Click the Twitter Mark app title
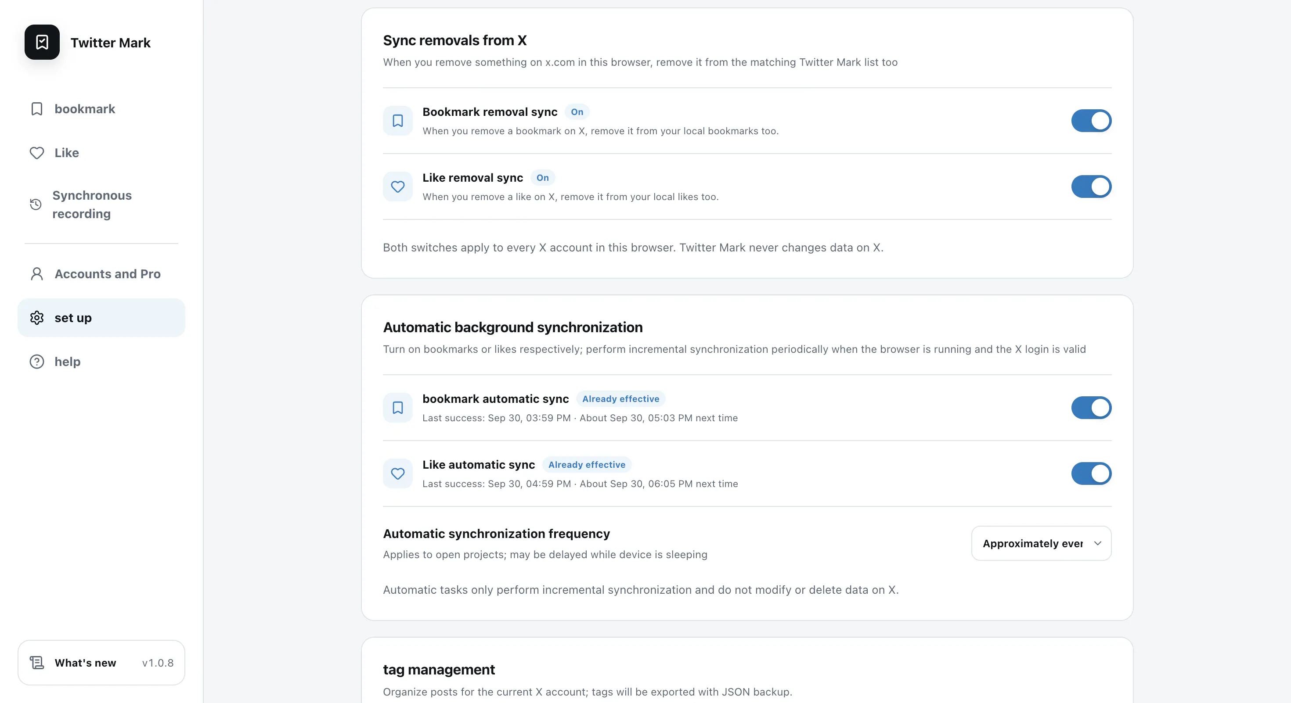This screenshot has width=1291, height=703. click(x=110, y=43)
